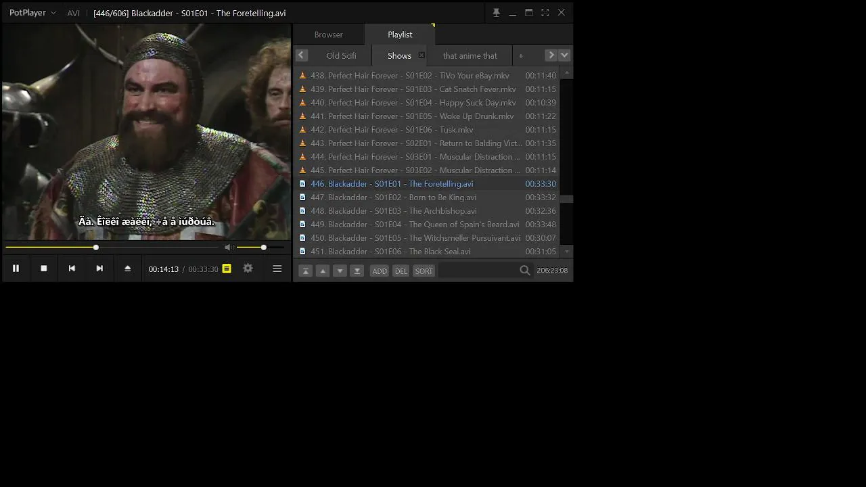
Task: Move selected playlist item down
Action: coord(340,271)
